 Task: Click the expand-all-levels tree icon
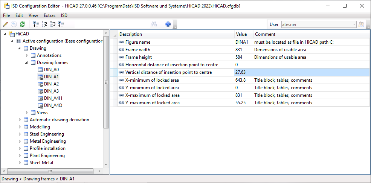[x=61, y=24]
